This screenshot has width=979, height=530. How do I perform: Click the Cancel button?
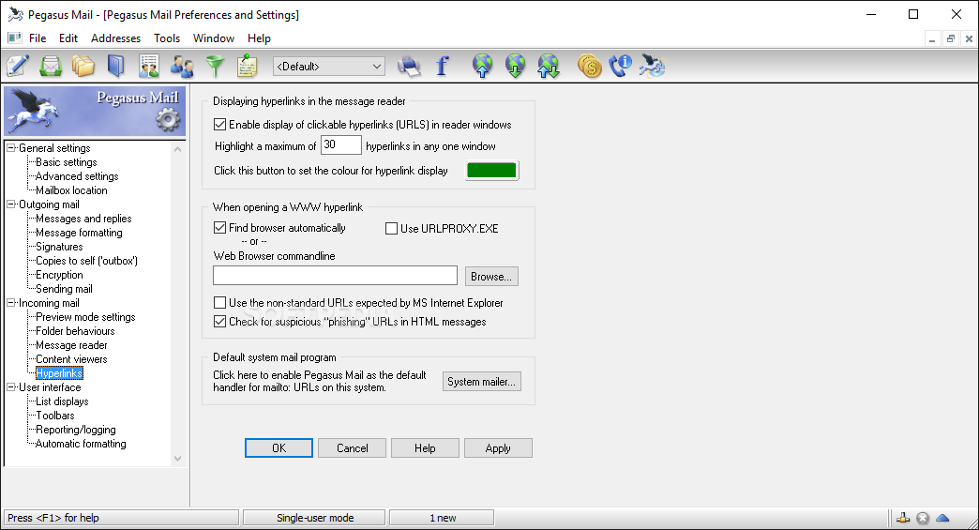pos(353,448)
